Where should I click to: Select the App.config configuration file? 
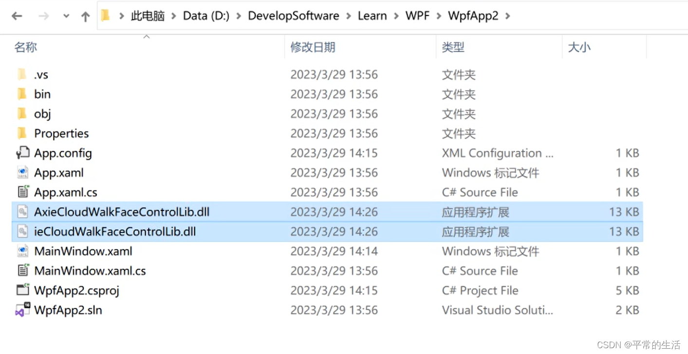click(x=63, y=153)
